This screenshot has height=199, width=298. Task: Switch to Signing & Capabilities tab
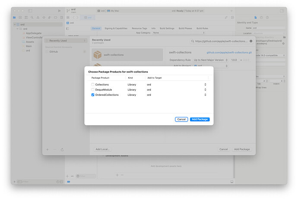pos(116,28)
